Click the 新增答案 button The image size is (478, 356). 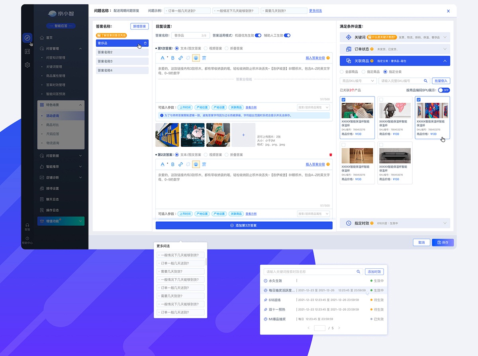point(139,26)
